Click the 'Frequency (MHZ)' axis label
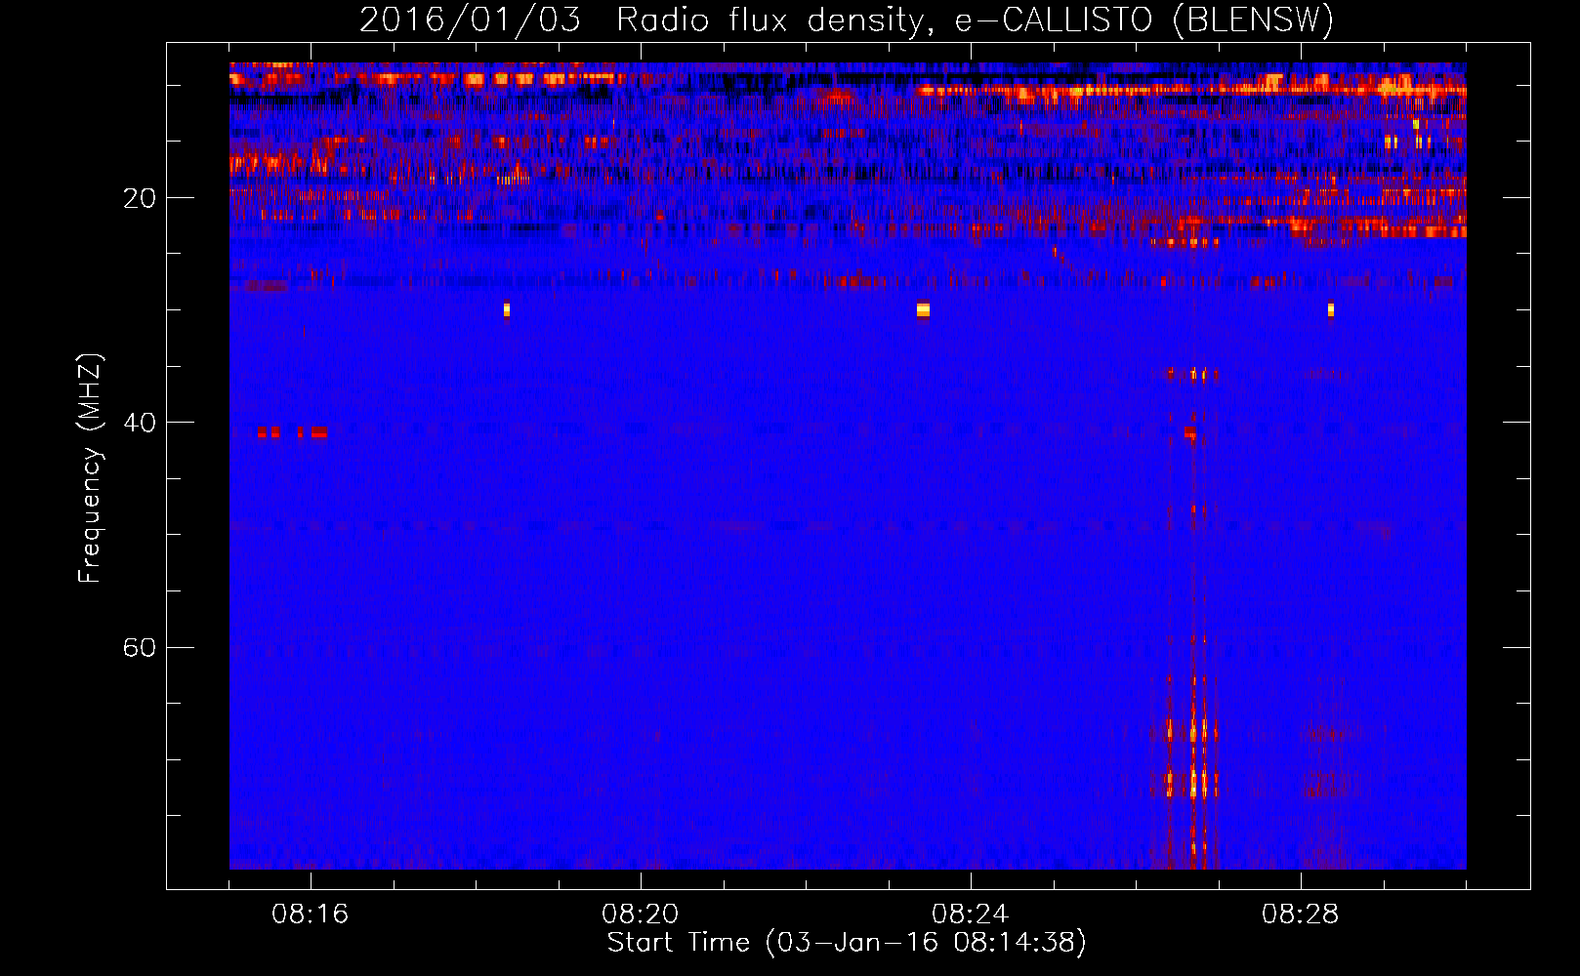This screenshot has height=976, width=1580. (90, 468)
